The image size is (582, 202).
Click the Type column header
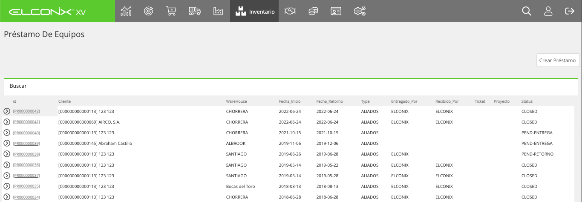tap(365, 101)
